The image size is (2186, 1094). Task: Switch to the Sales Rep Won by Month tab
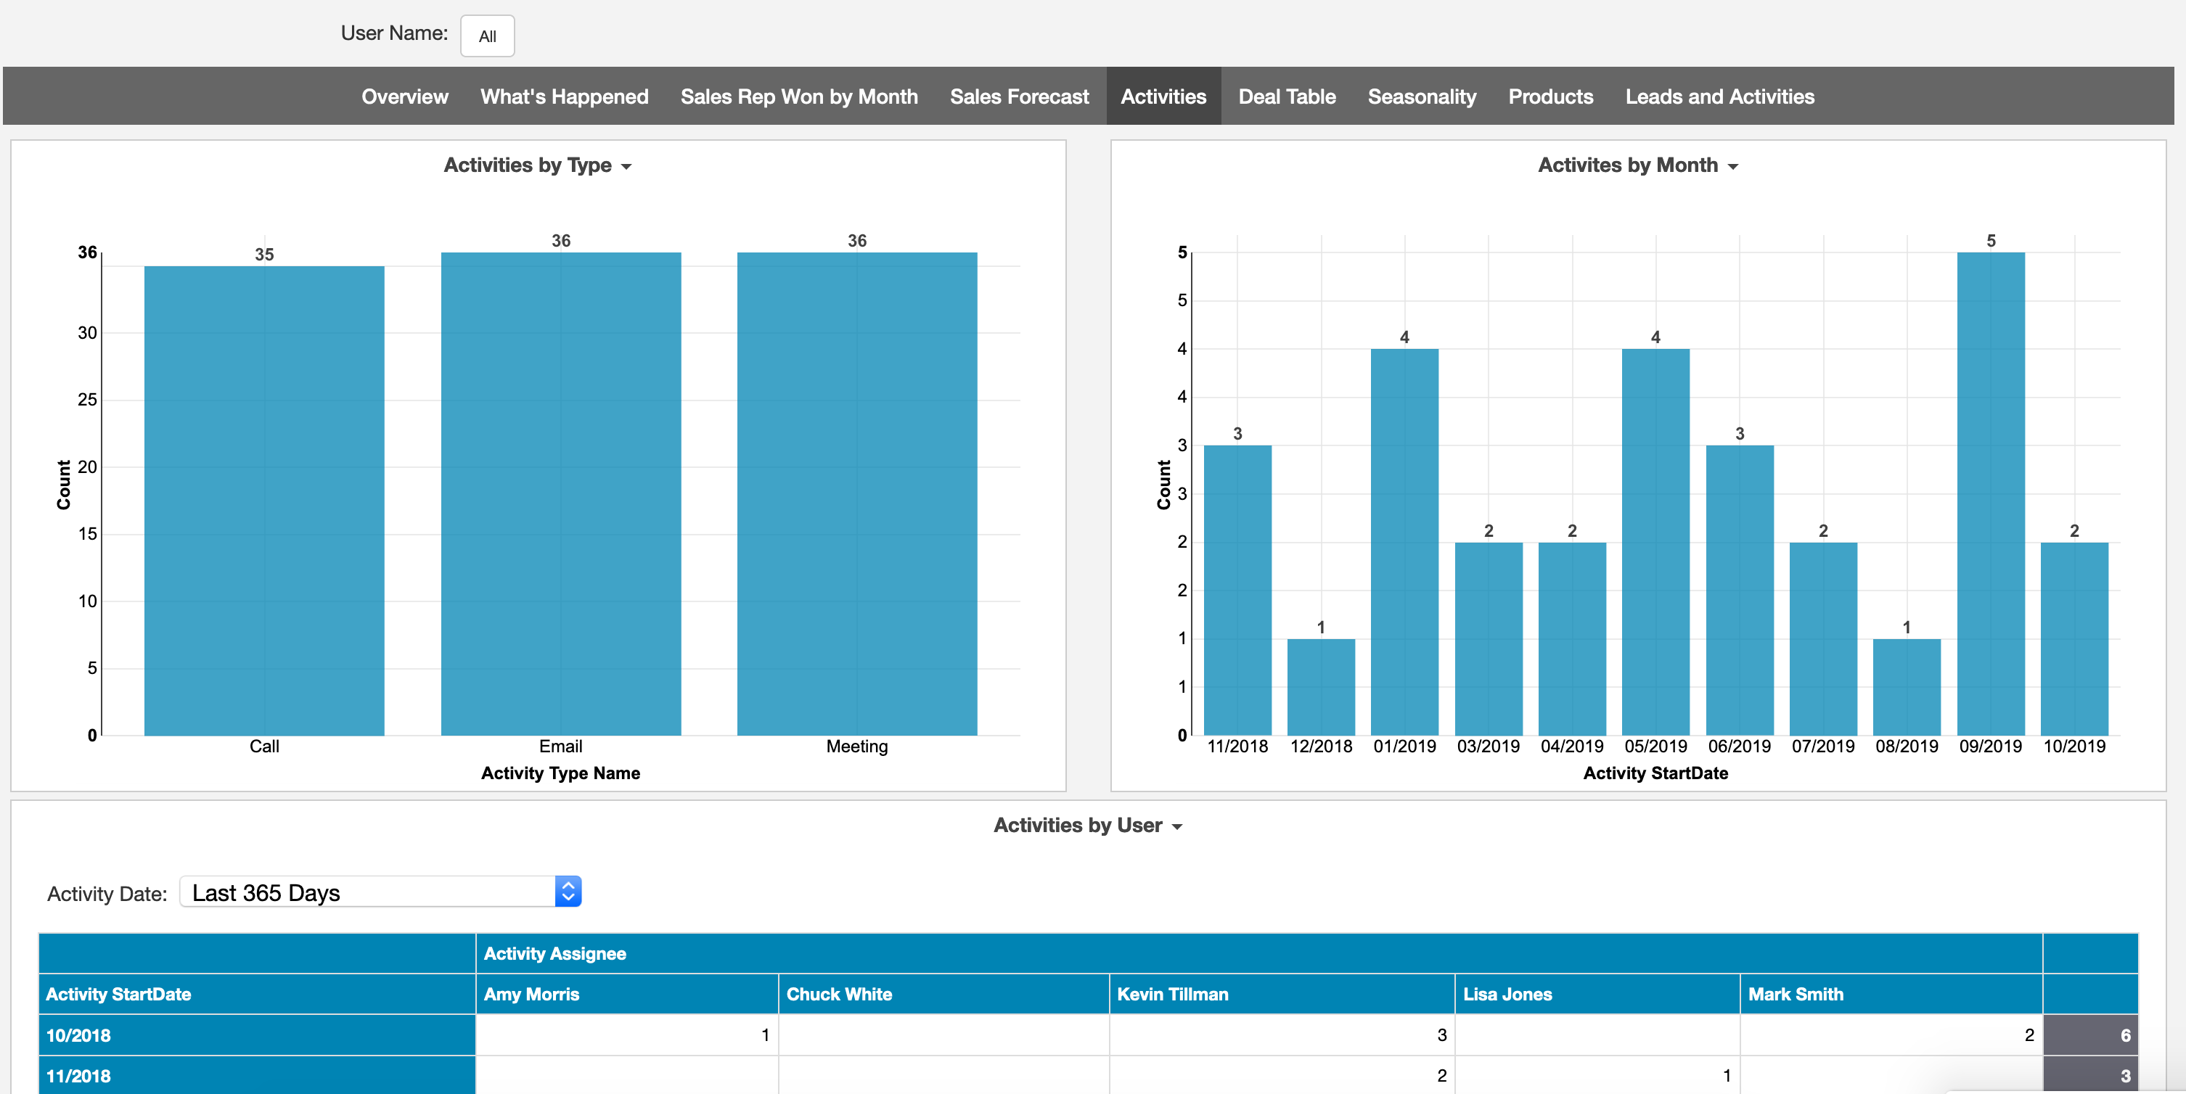point(798,96)
